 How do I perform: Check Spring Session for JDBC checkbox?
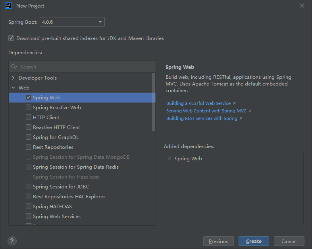point(29,187)
